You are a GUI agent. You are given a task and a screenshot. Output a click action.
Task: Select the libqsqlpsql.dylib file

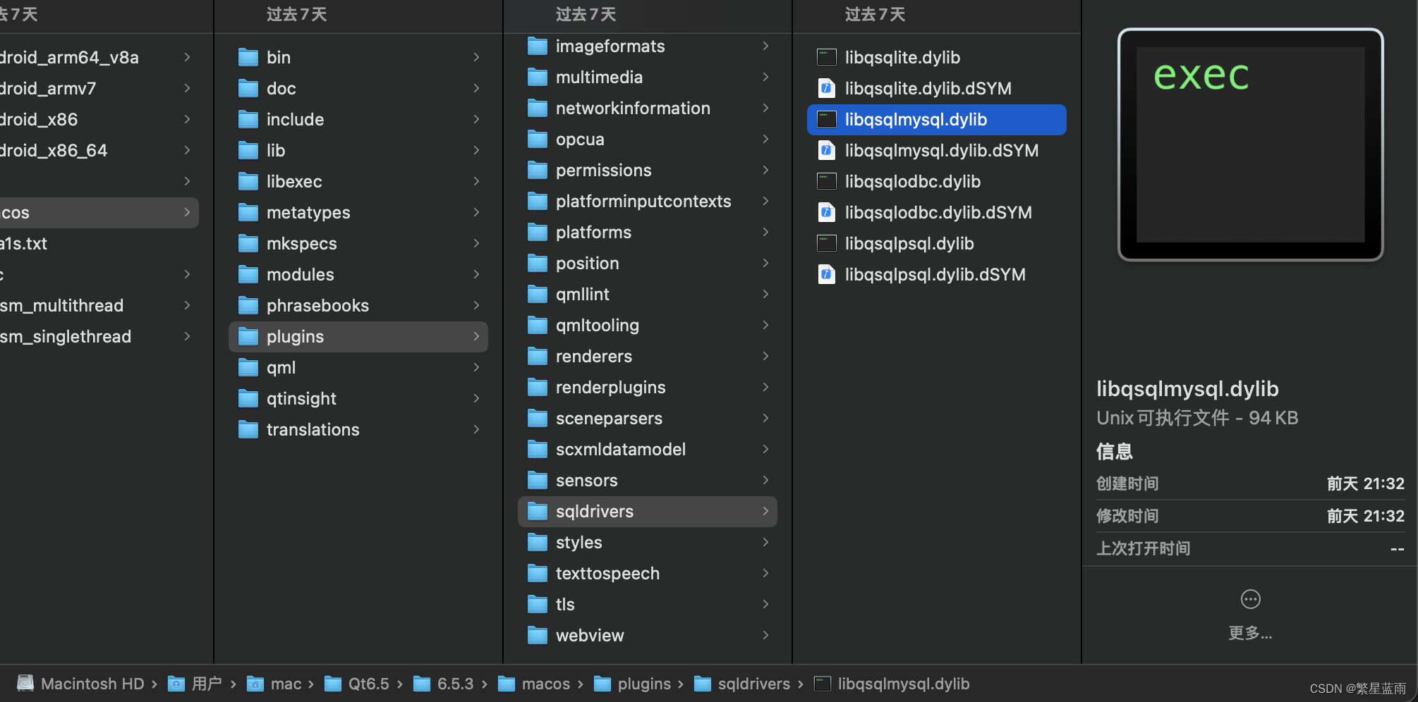pyautogui.click(x=909, y=243)
